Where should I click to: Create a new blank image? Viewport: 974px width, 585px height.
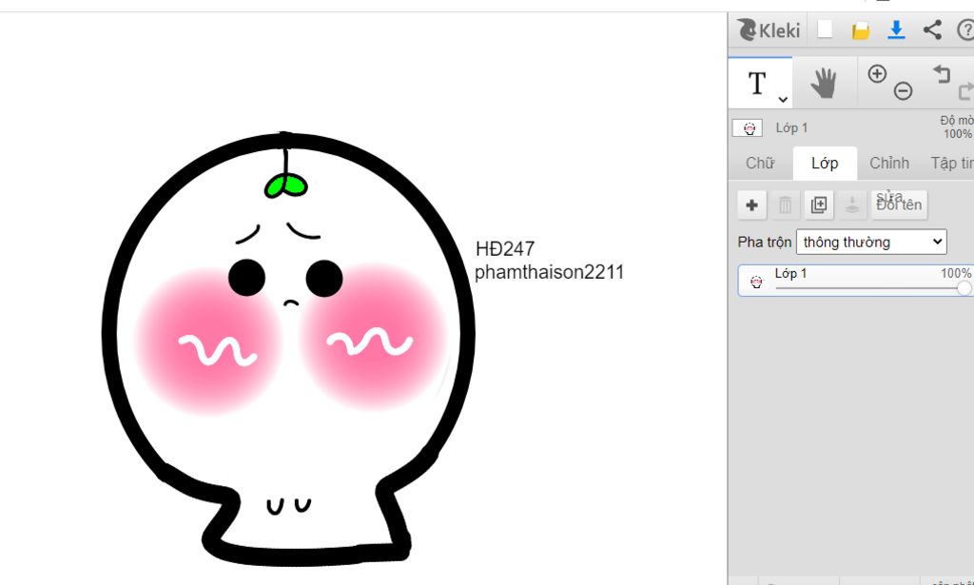825,29
